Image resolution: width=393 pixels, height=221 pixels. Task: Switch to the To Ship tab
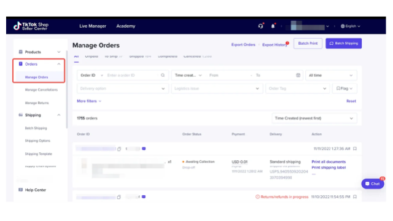(x=113, y=56)
